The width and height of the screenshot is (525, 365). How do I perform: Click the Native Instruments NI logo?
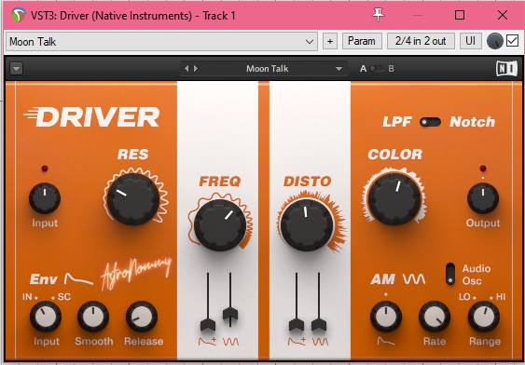point(506,69)
